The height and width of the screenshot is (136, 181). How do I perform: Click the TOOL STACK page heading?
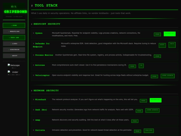click(46, 5)
